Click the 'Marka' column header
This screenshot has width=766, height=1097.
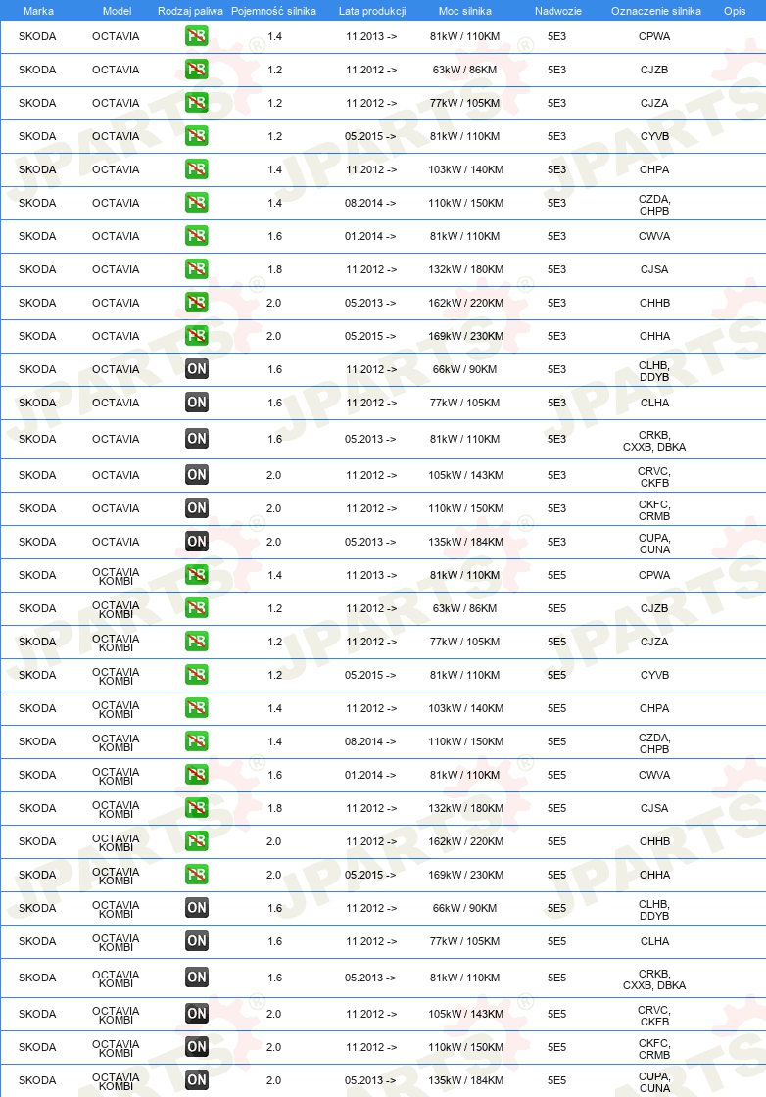pyautogui.click(x=38, y=11)
